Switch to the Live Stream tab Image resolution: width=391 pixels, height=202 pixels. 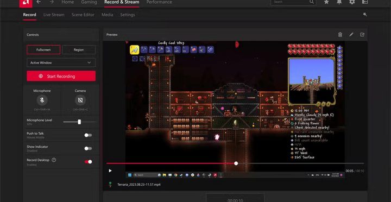coord(54,15)
